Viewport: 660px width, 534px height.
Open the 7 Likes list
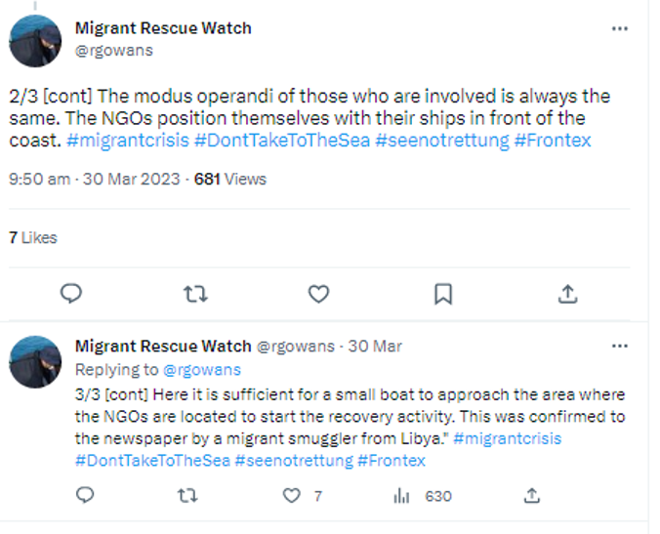(x=33, y=237)
